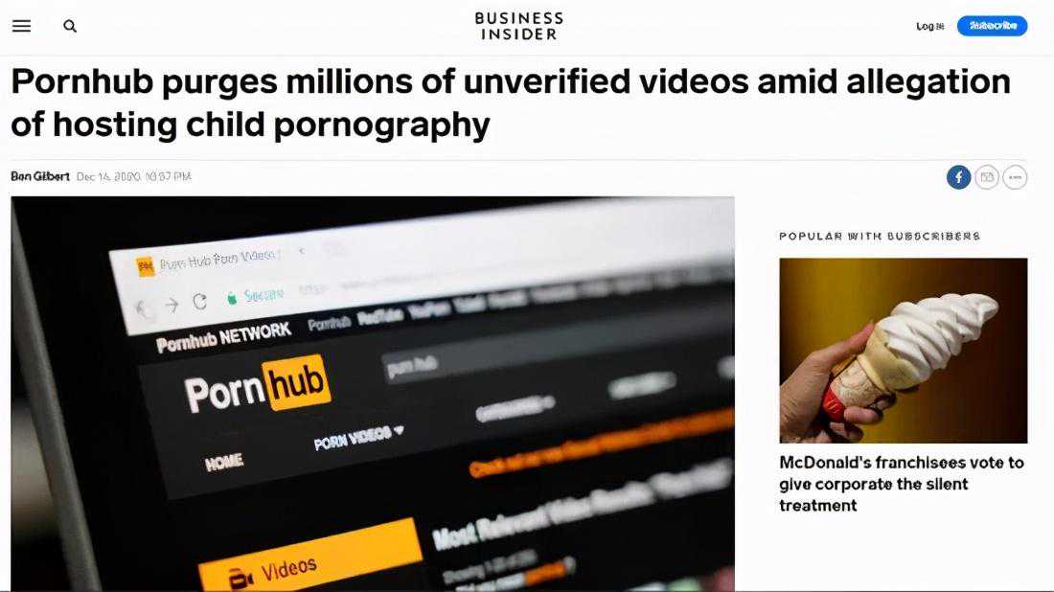This screenshot has height=592, width=1054.
Task: Open the hamburger navigation menu
Action: click(x=21, y=26)
